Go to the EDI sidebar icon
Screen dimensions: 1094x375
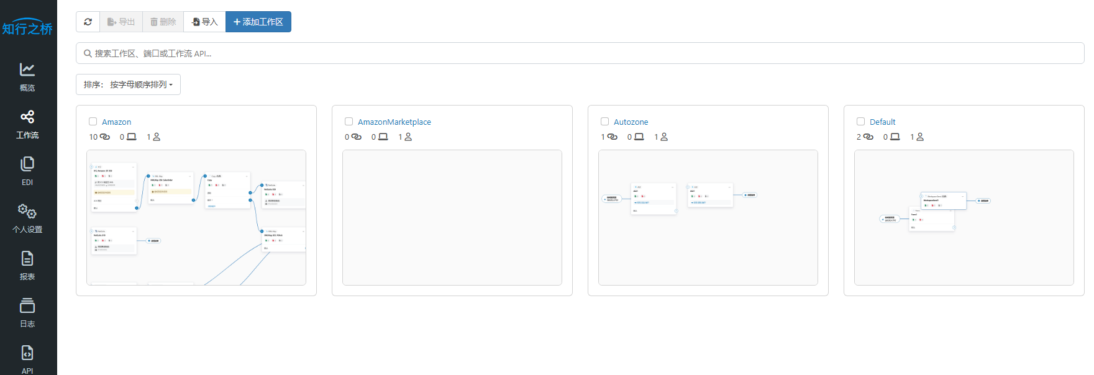(x=27, y=164)
